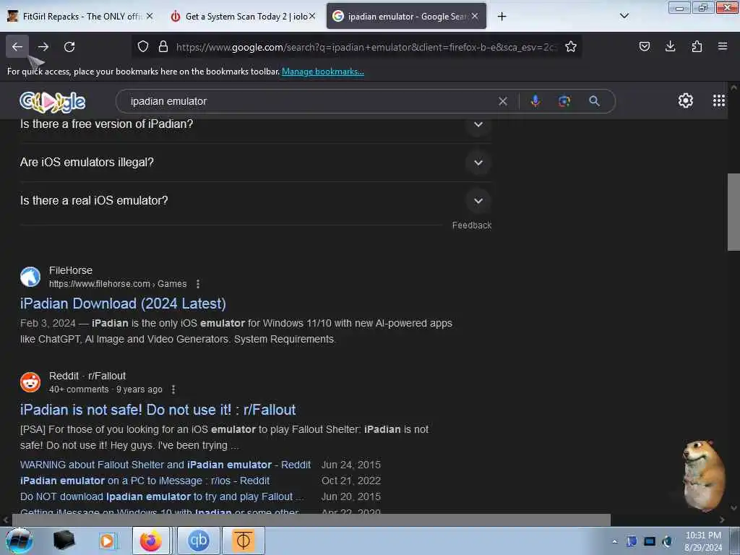740x555 pixels.
Task: Go forward one page
Action: pyautogui.click(x=43, y=47)
